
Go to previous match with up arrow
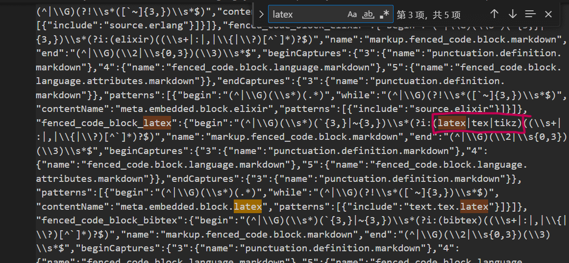pos(494,15)
